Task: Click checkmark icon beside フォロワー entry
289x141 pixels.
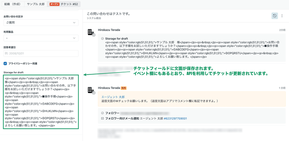Action: point(103,113)
